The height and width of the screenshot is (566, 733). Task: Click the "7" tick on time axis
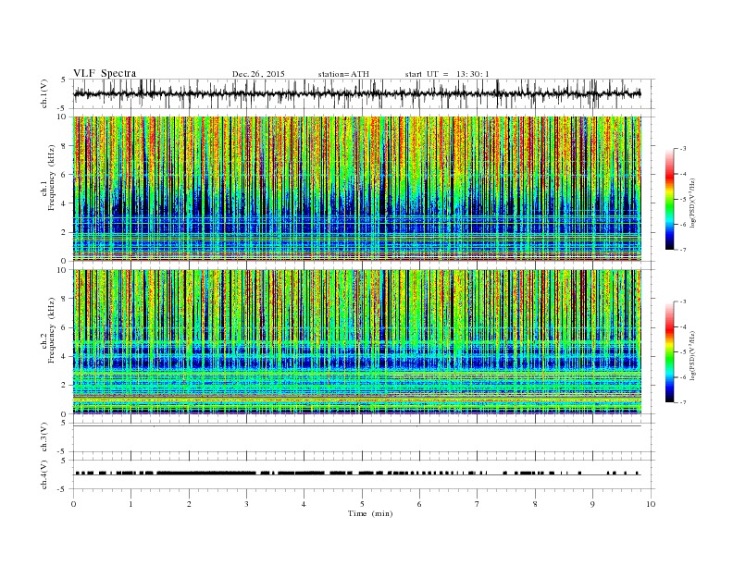(478, 504)
